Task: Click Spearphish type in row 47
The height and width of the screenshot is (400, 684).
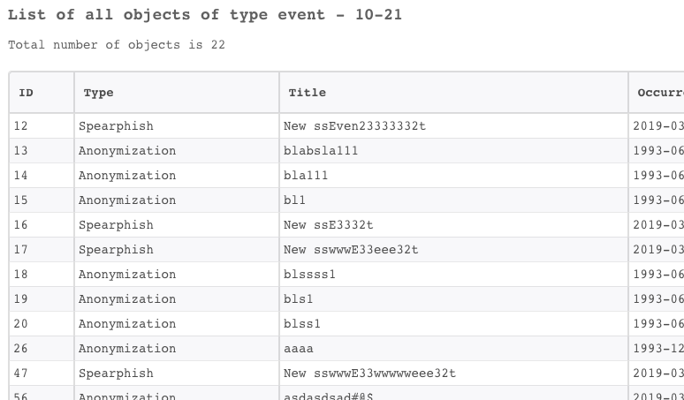Action: tap(116, 374)
